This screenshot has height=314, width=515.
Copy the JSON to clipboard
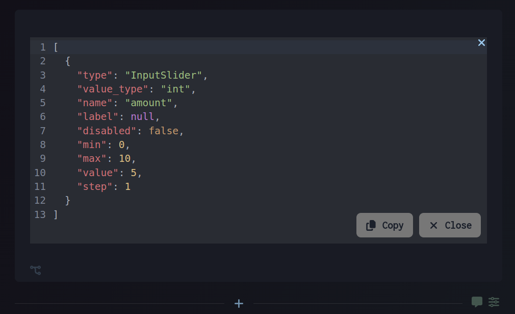point(384,225)
